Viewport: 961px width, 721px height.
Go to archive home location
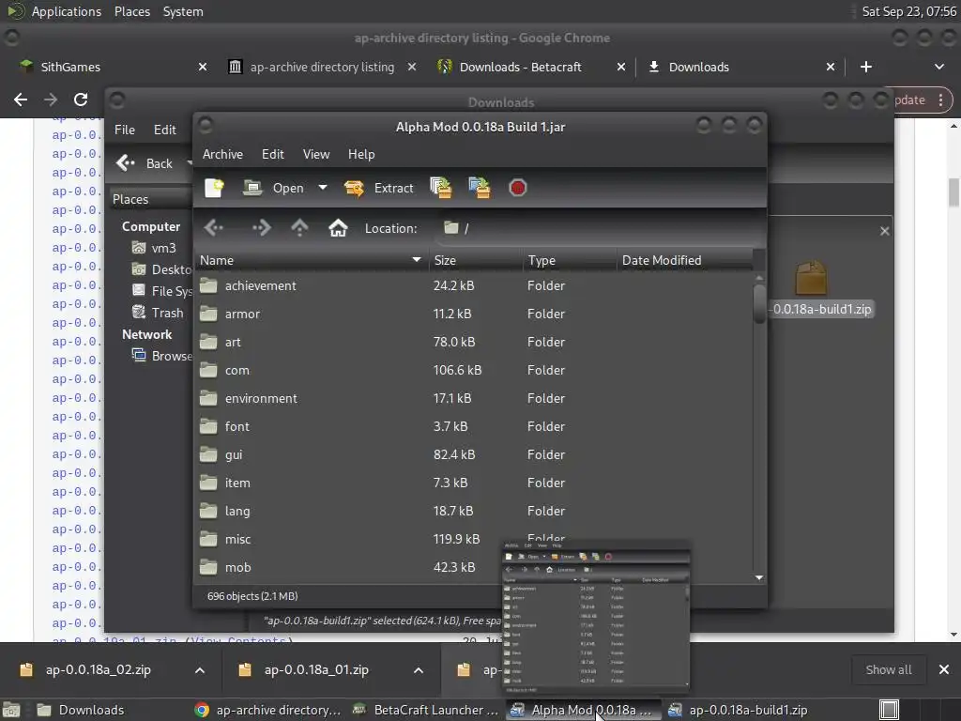pyautogui.click(x=338, y=228)
